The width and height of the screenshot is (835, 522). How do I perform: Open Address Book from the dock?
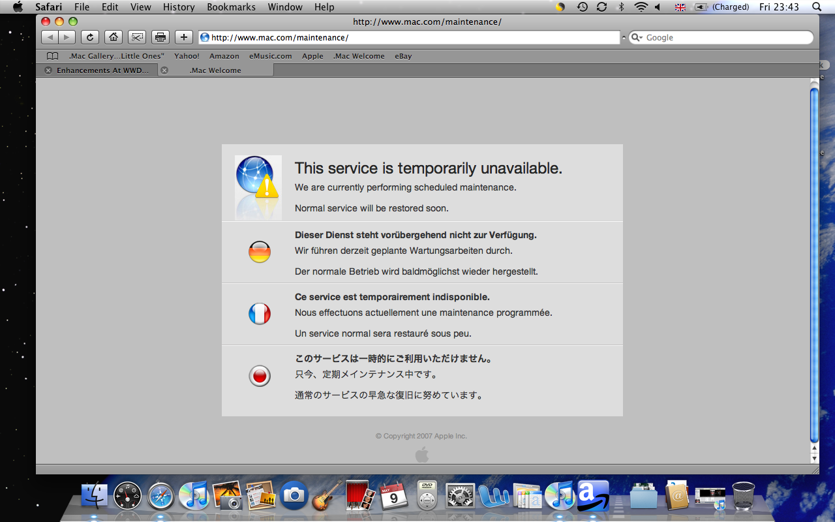677,497
